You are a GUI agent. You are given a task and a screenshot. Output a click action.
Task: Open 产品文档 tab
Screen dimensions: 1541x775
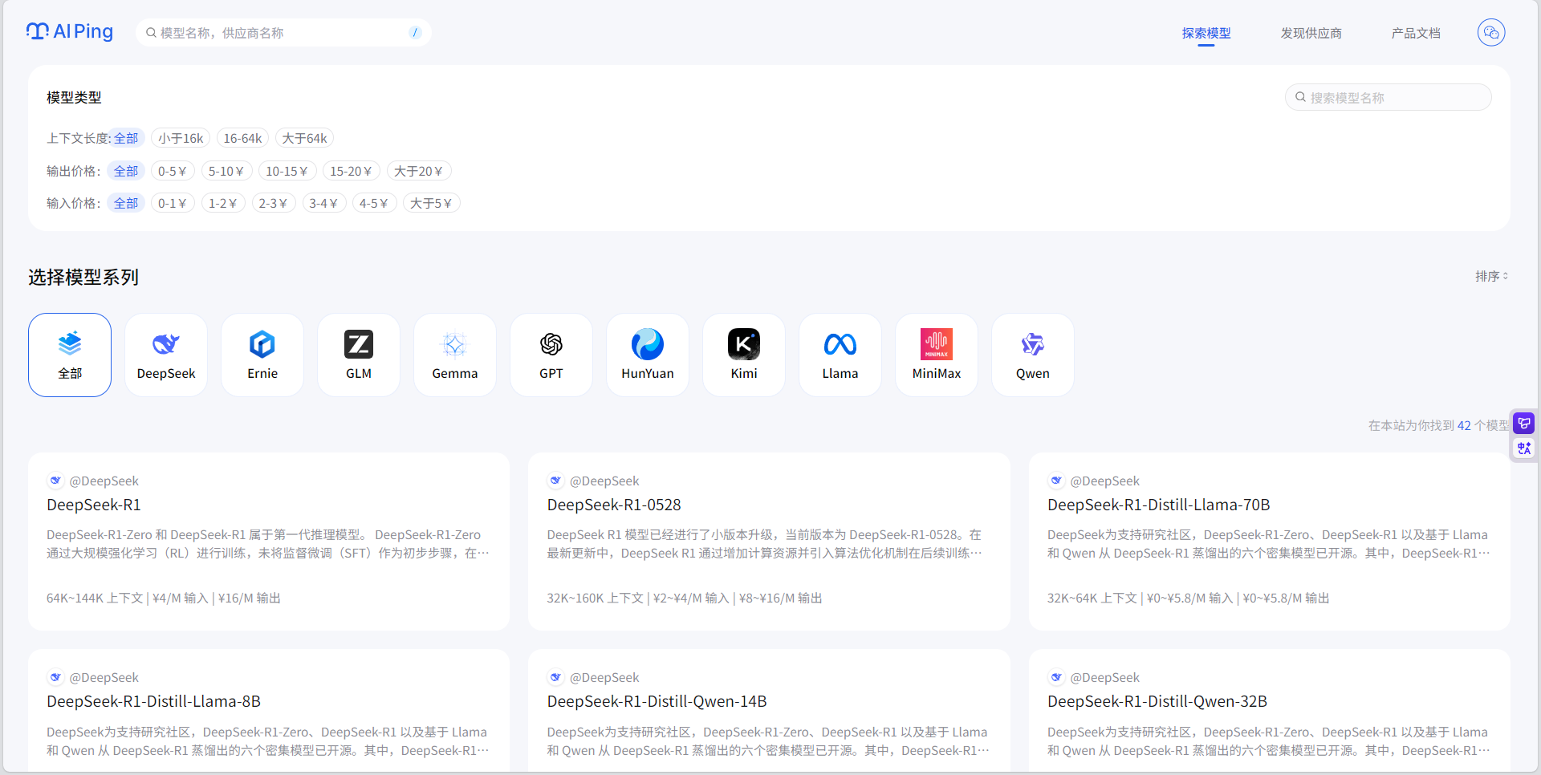coord(1416,33)
